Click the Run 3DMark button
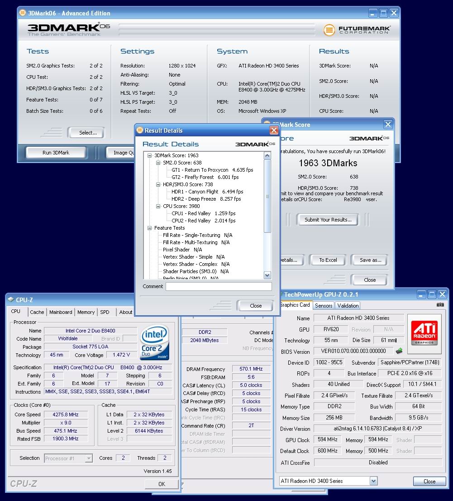This screenshot has width=453, height=501. click(x=56, y=153)
